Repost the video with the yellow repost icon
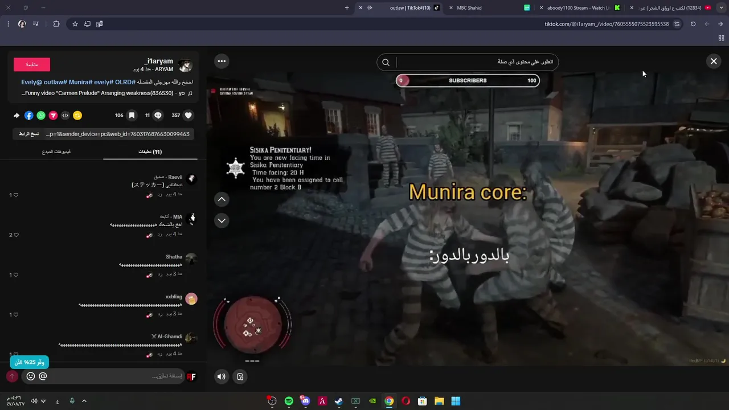The height and width of the screenshot is (410, 729). pos(77,116)
